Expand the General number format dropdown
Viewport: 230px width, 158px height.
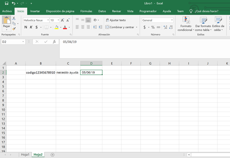click(172, 20)
